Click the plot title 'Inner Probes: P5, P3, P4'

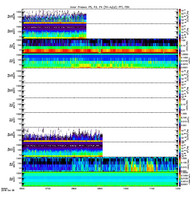(85, 7)
